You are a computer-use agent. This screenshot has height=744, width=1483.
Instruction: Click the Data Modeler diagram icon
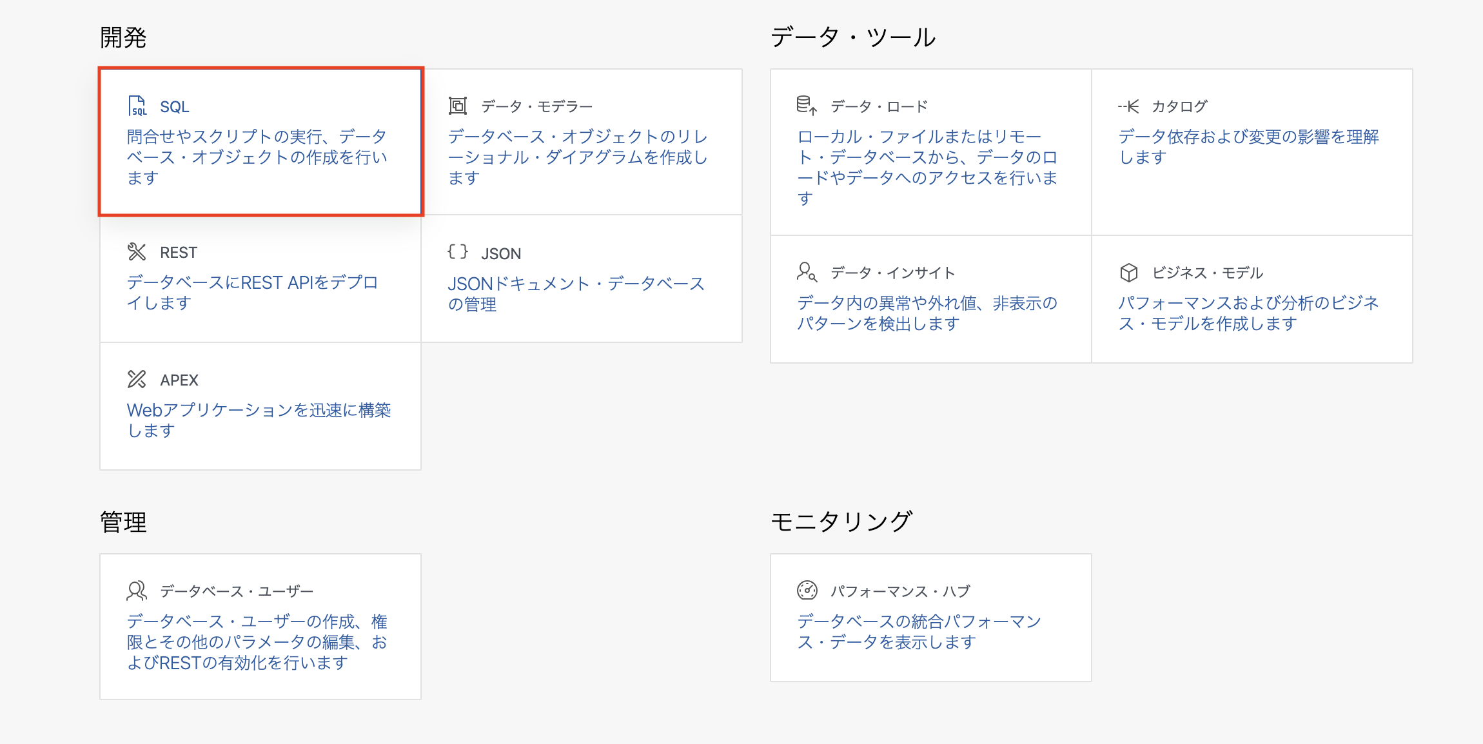point(458,106)
